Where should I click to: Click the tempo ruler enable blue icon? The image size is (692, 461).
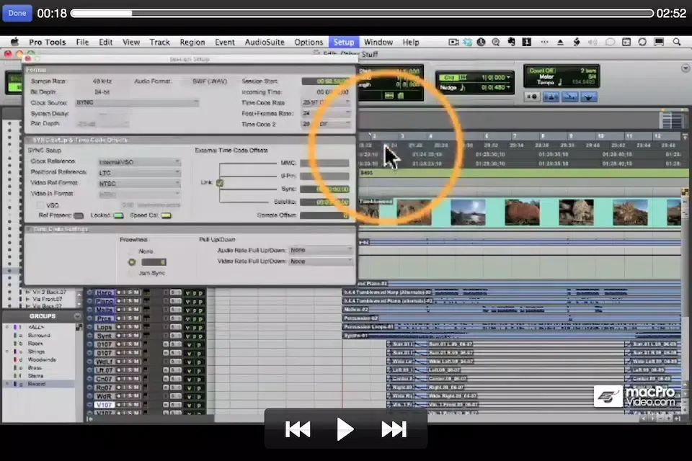point(588,97)
